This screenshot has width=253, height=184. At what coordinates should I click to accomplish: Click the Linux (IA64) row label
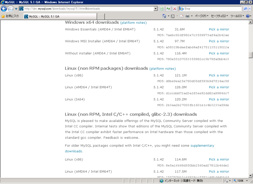[75, 99]
